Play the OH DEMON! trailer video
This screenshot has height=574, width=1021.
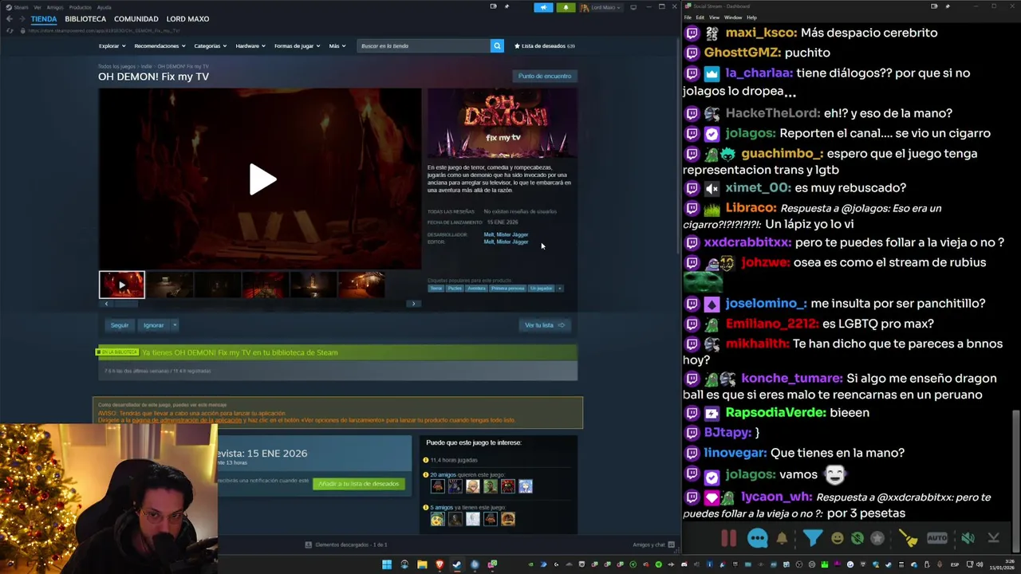262,179
